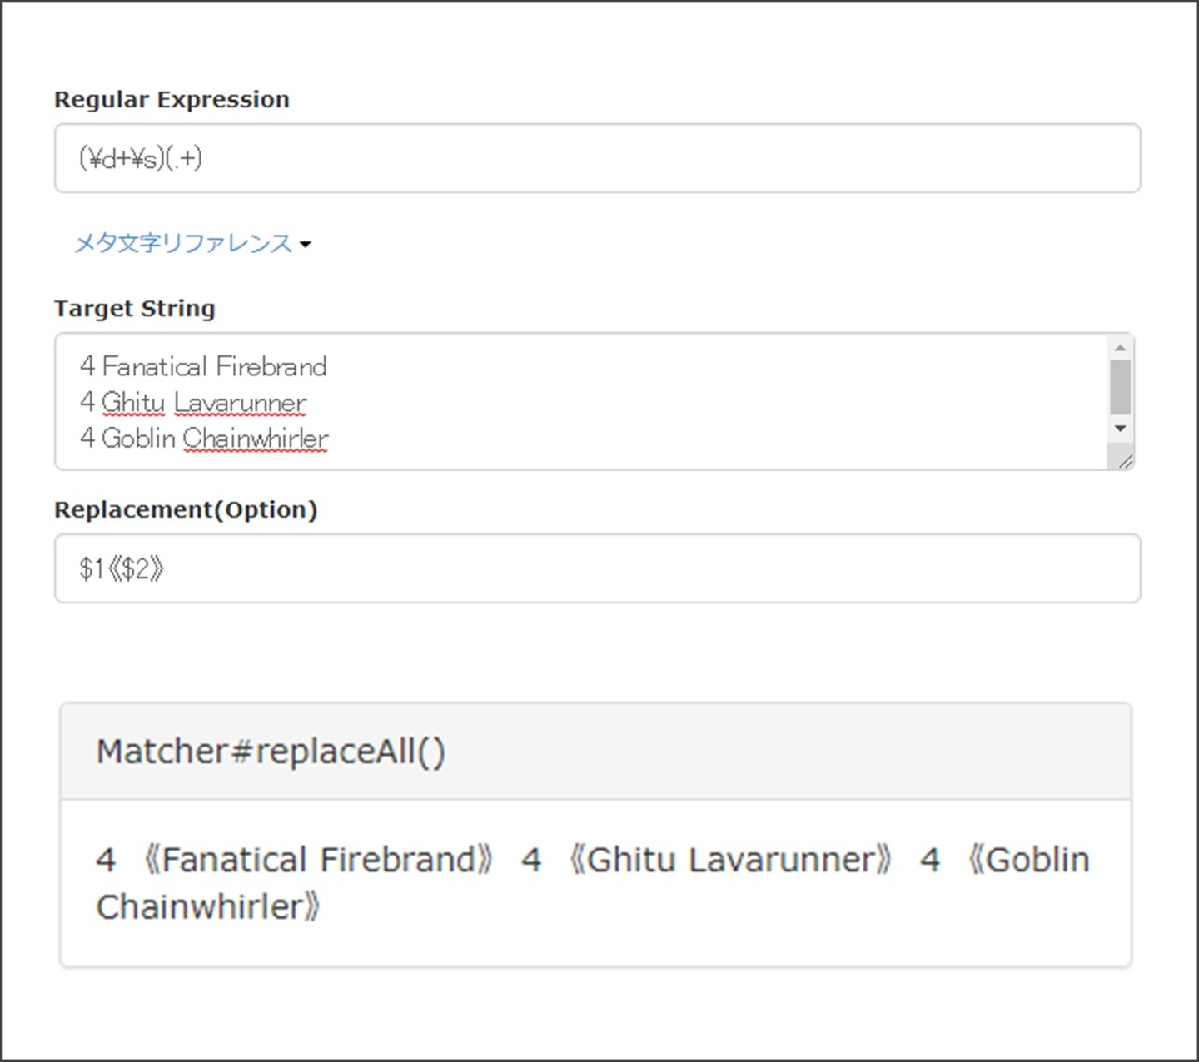Click the "Replacement(Option)" label
The image size is (1199, 1062).
click(x=186, y=510)
